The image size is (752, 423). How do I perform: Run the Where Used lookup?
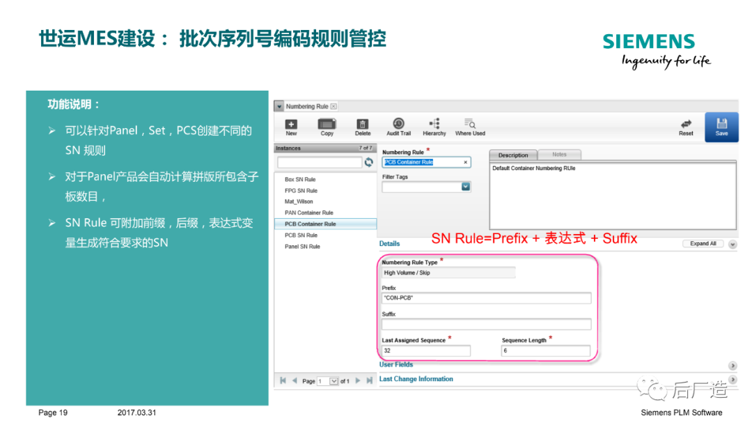click(470, 125)
